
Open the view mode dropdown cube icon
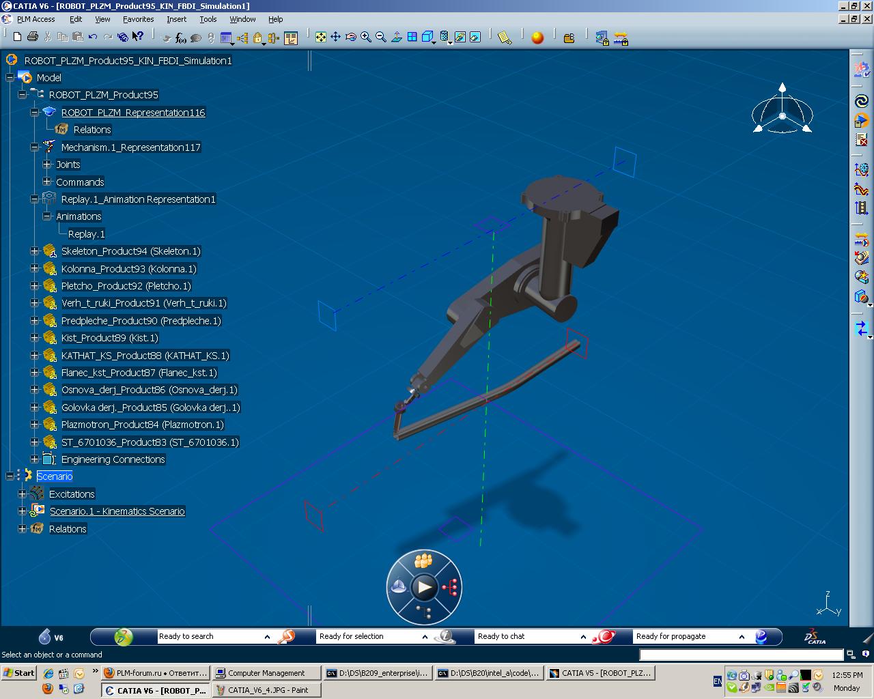pos(429,38)
